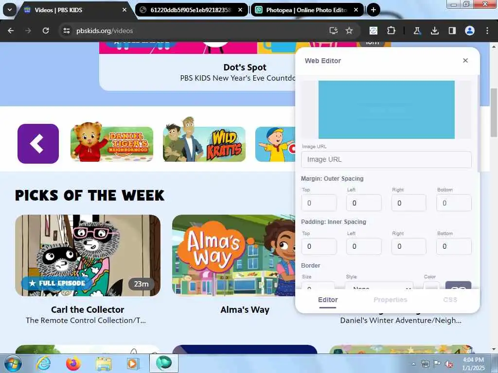Close the 61220ddb5f905e1eb92182358 tab

[x=240, y=10]
